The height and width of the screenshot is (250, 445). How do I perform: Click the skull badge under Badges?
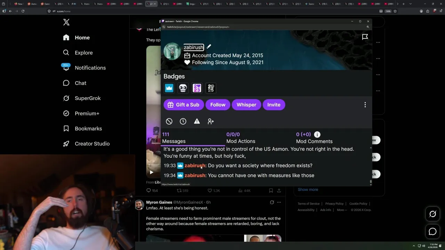click(x=183, y=88)
